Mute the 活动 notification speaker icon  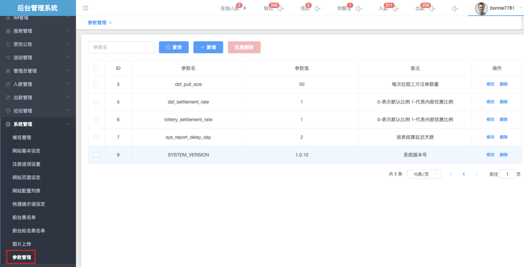318,8
